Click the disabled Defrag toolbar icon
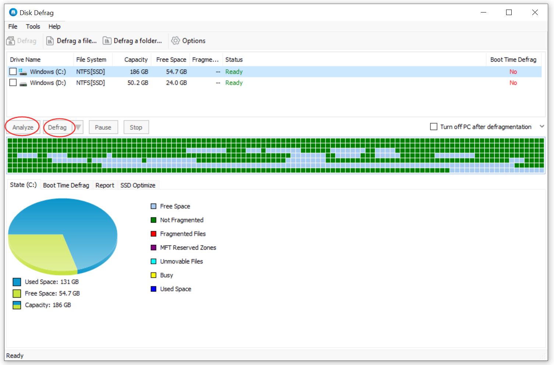Image resolution: width=554 pixels, height=365 pixels. point(11,40)
